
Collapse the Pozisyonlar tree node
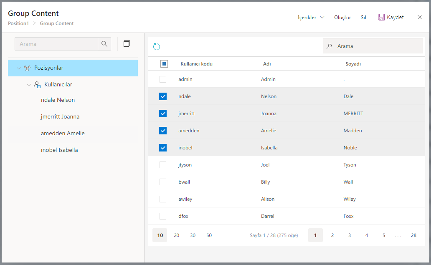click(x=19, y=68)
